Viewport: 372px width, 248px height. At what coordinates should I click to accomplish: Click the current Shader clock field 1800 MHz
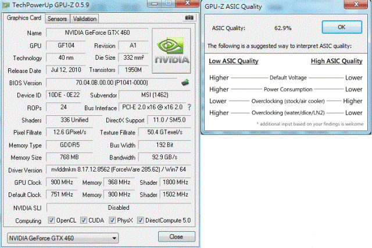pyautogui.click(x=176, y=183)
